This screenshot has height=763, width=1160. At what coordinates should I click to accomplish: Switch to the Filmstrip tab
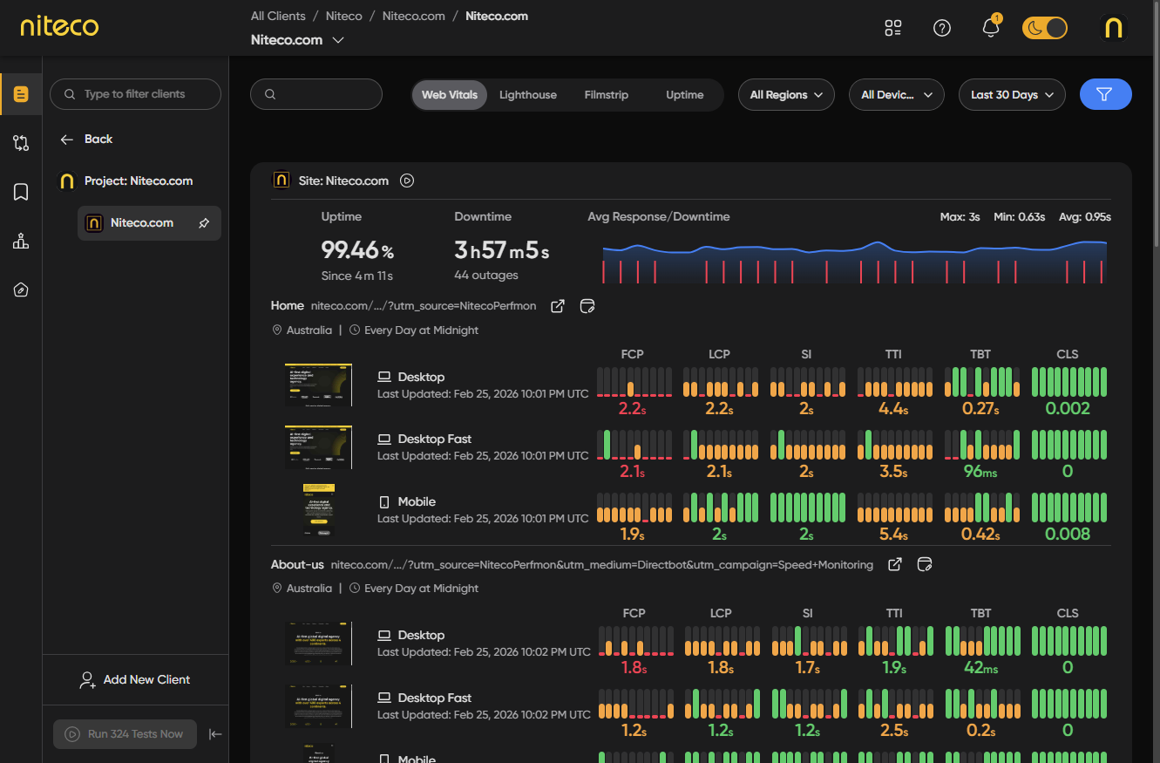click(606, 95)
